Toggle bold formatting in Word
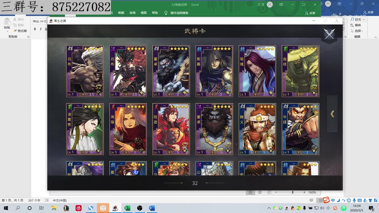 click(35, 29)
